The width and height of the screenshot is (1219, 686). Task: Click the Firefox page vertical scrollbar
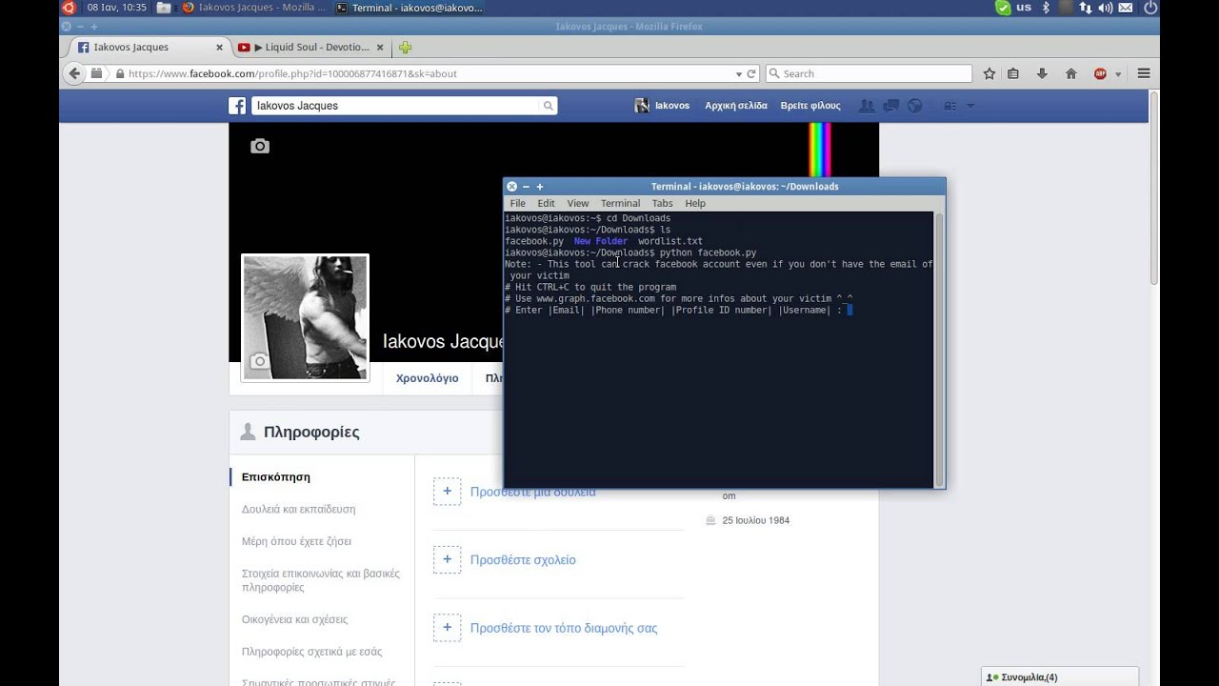point(1154,191)
